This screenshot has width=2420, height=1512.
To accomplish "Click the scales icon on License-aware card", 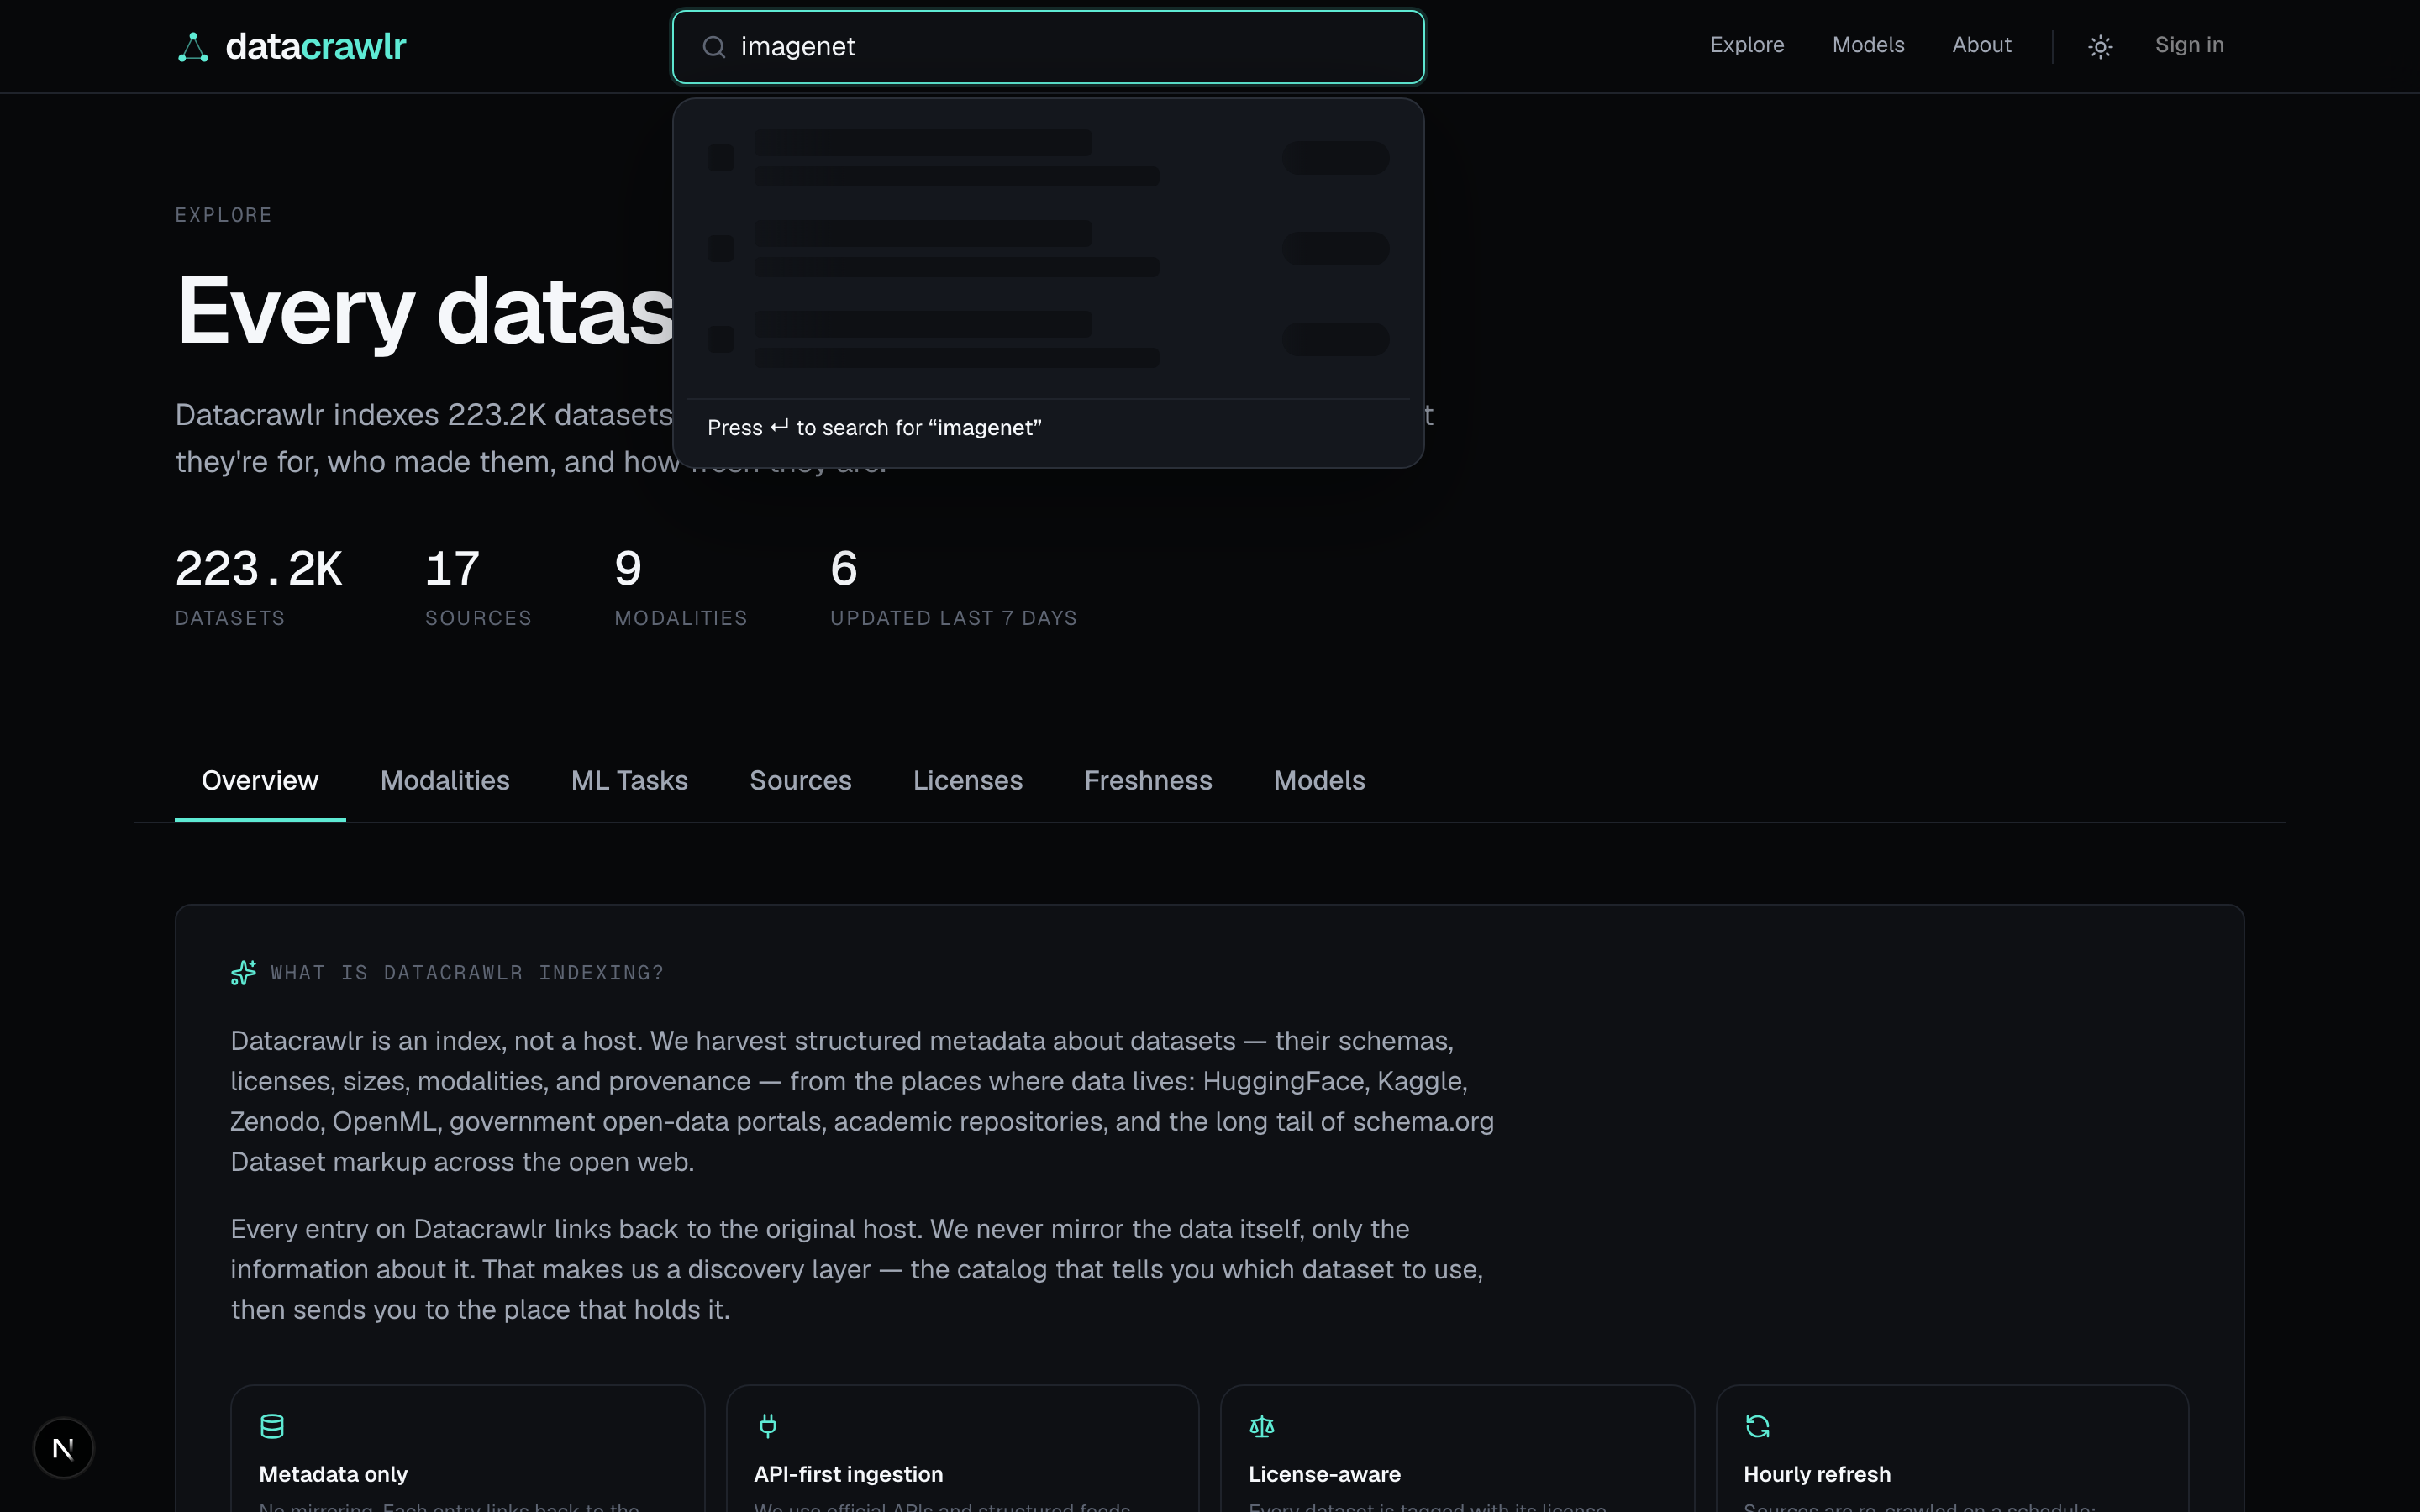I will (1262, 1426).
